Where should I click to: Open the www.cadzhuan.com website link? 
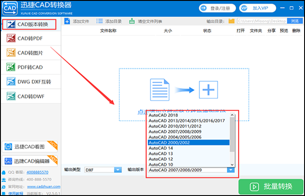(44, 187)
